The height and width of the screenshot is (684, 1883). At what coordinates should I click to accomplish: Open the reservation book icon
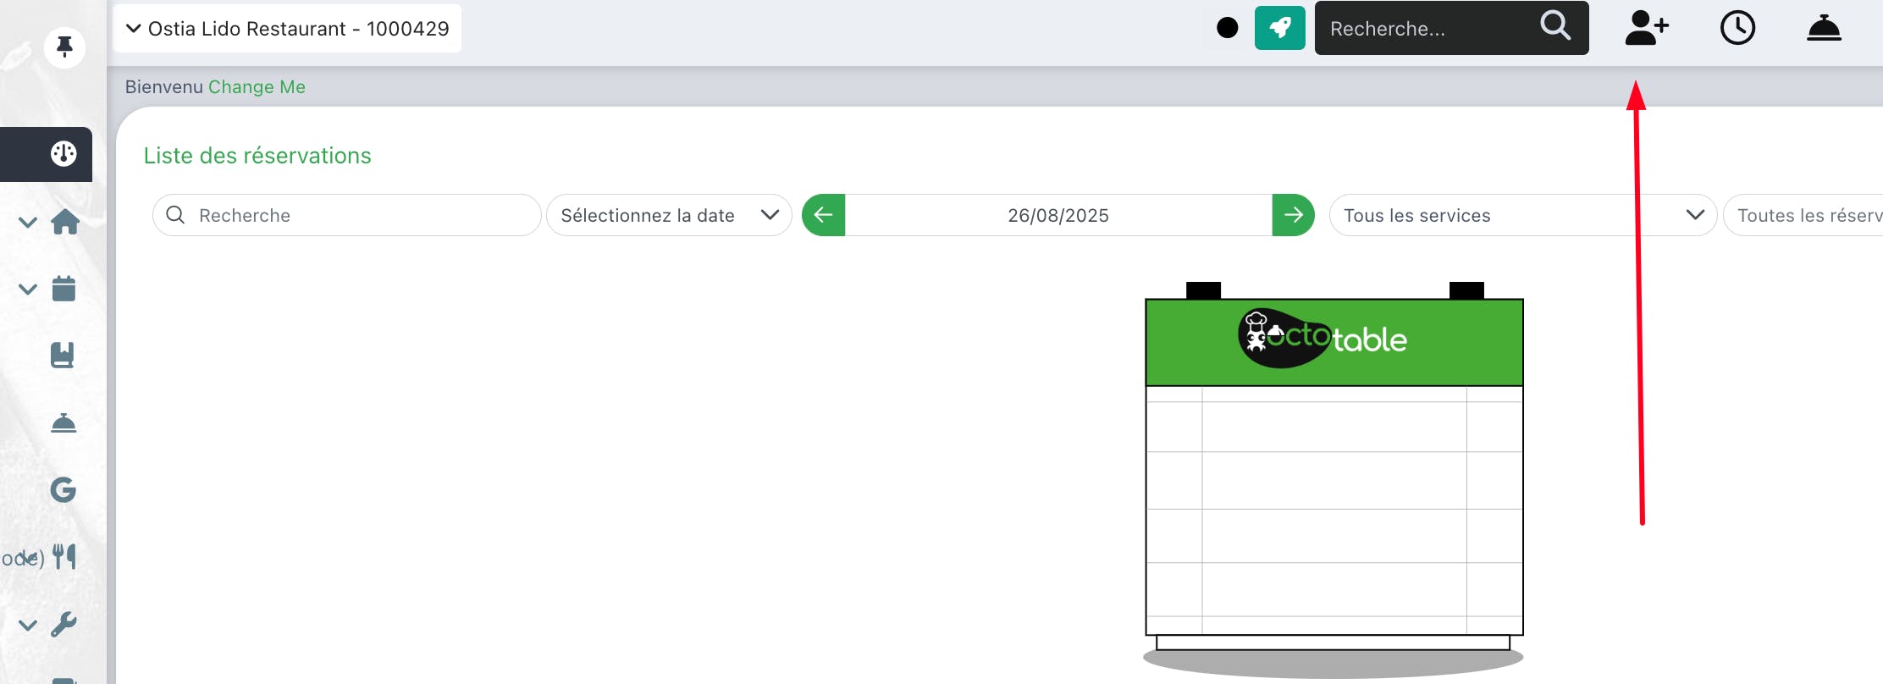tap(63, 355)
